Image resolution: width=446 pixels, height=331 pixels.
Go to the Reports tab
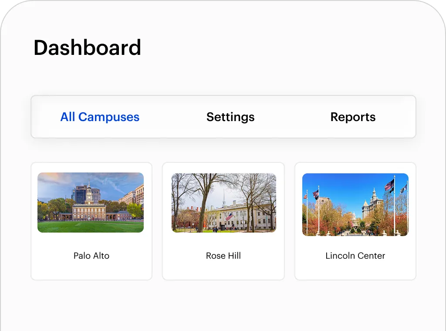pyautogui.click(x=353, y=117)
